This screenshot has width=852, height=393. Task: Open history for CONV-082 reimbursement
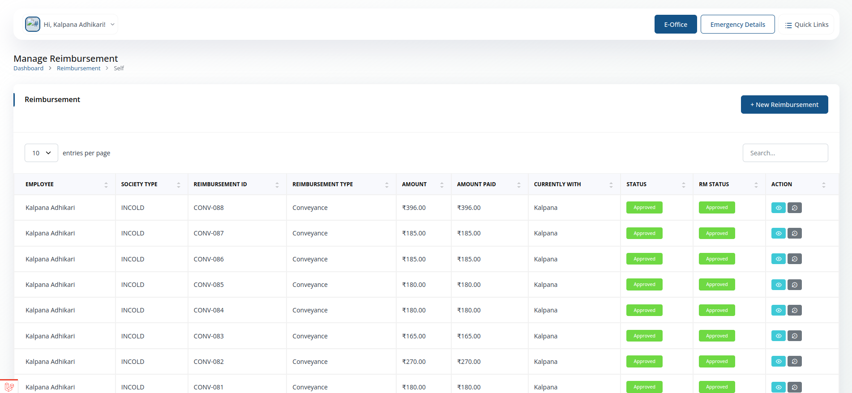(x=794, y=361)
